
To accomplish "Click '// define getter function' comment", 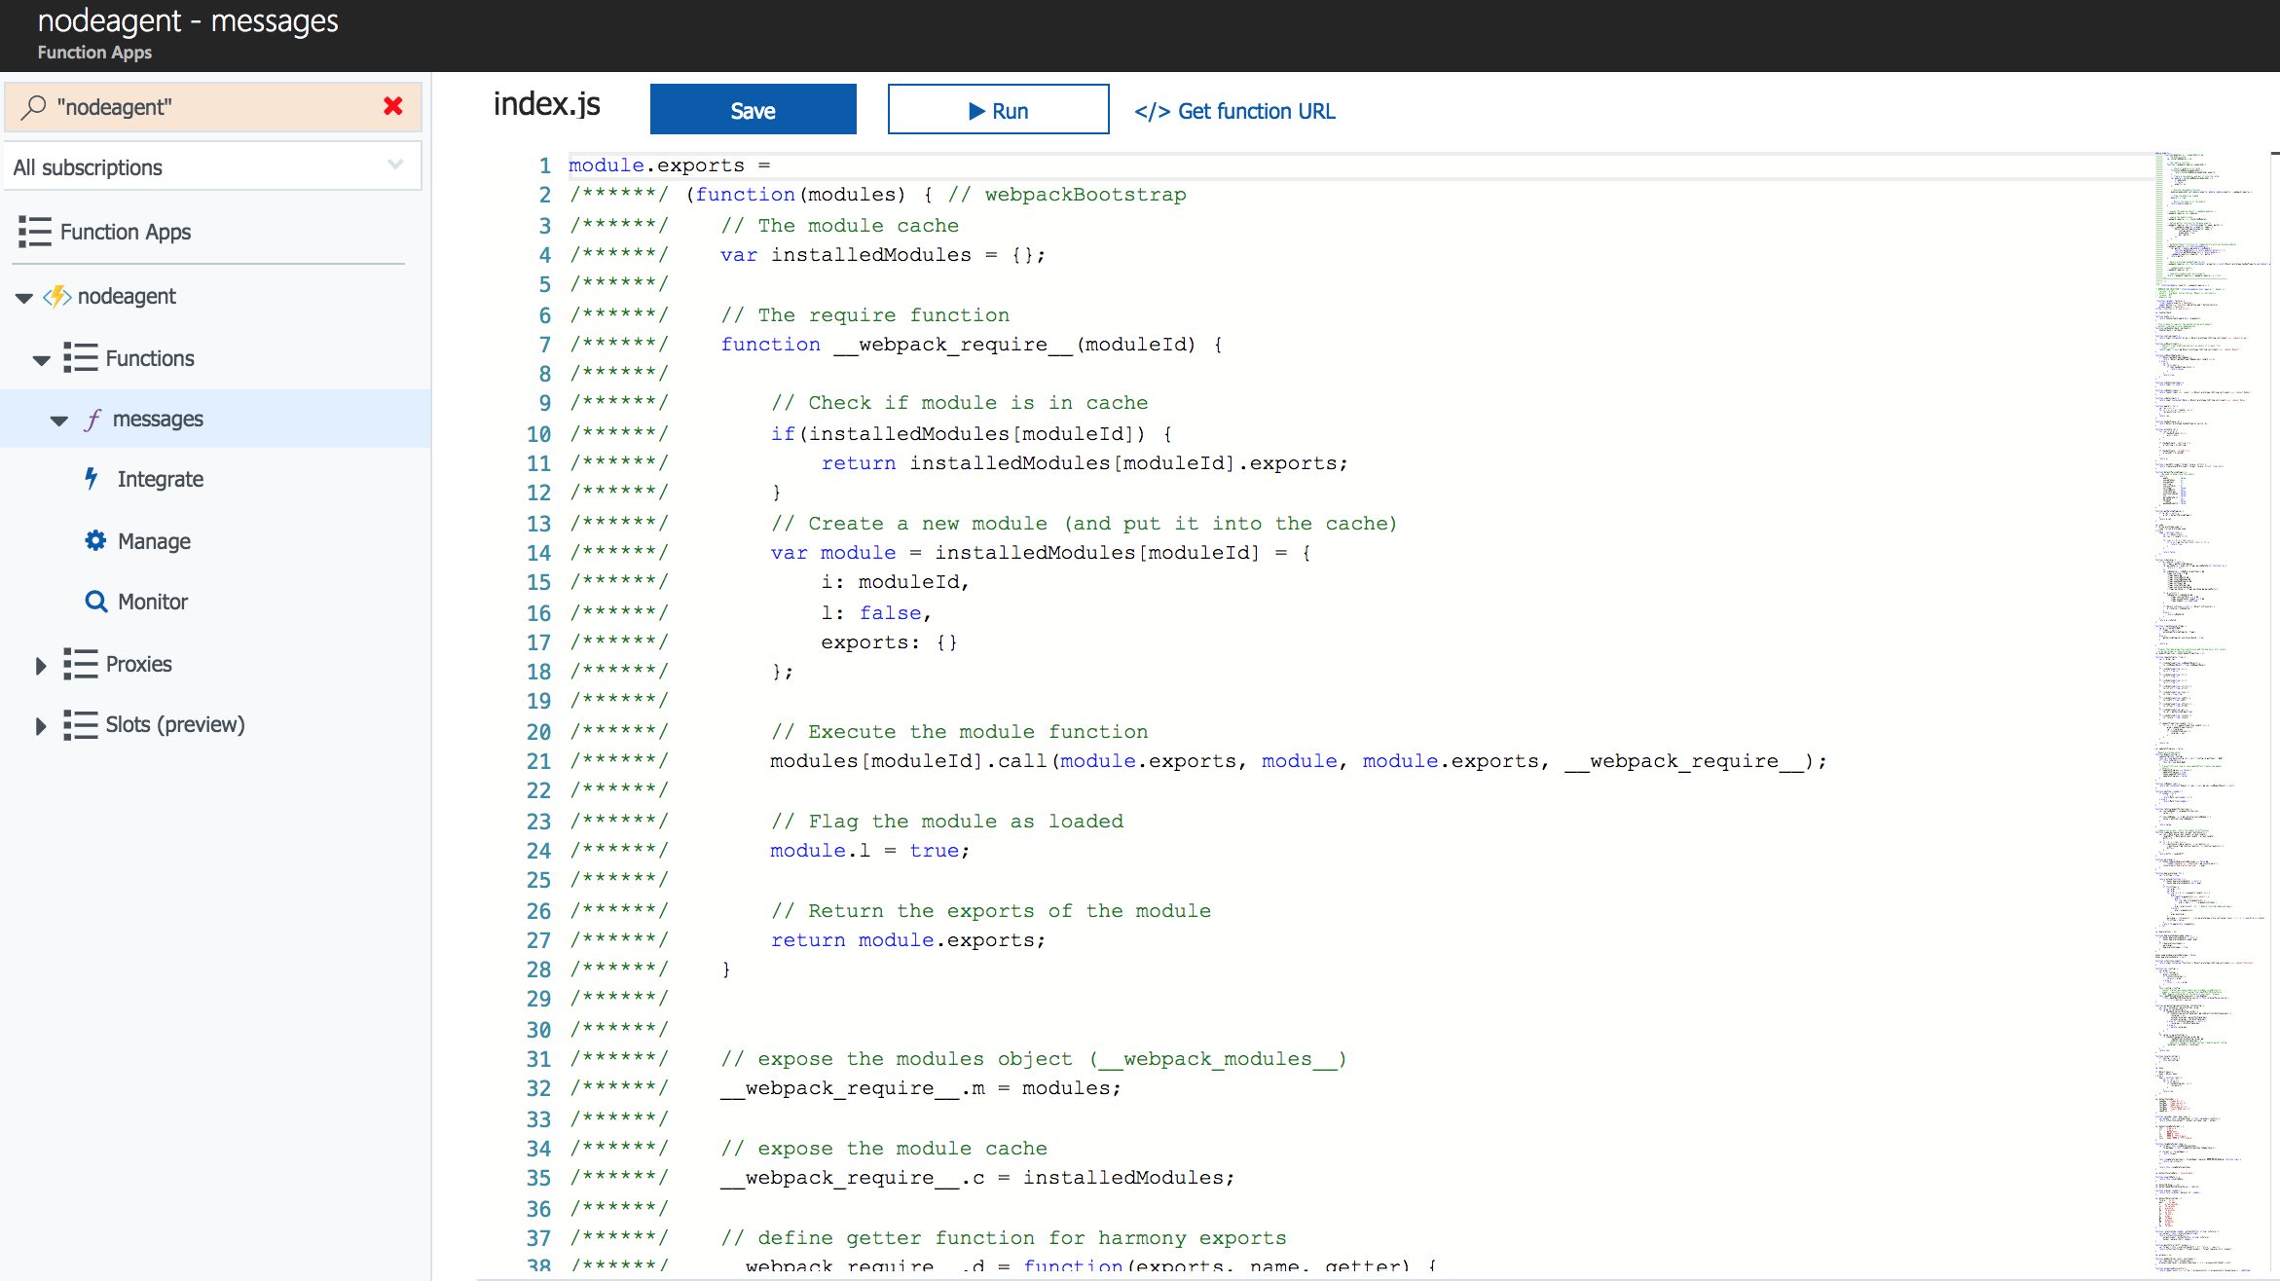I will tap(1004, 1238).
